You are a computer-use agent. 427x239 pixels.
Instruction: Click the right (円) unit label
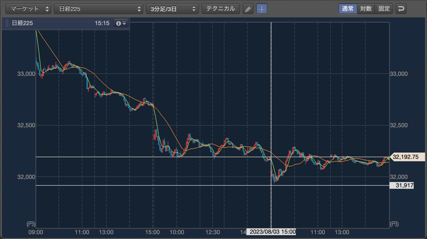[x=395, y=224]
